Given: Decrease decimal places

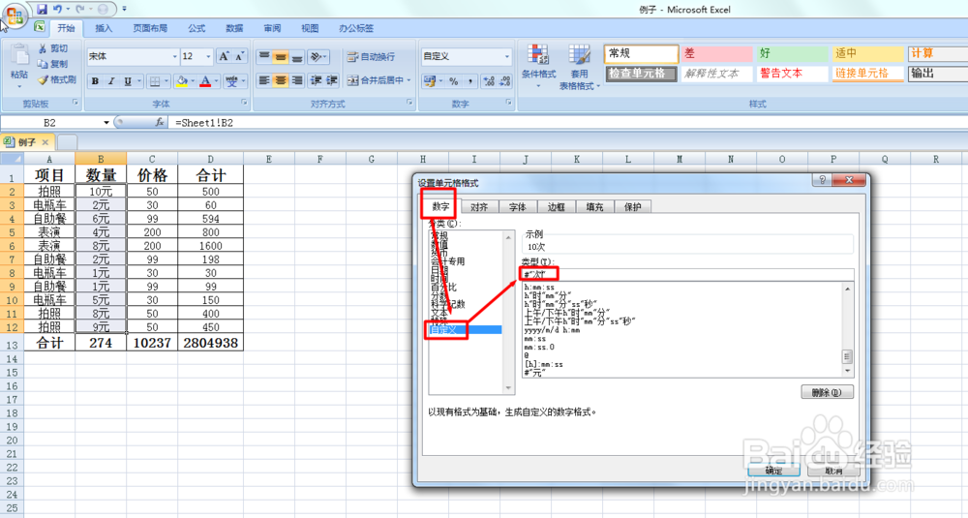Looking at the screenshot, I should [505, 81].
